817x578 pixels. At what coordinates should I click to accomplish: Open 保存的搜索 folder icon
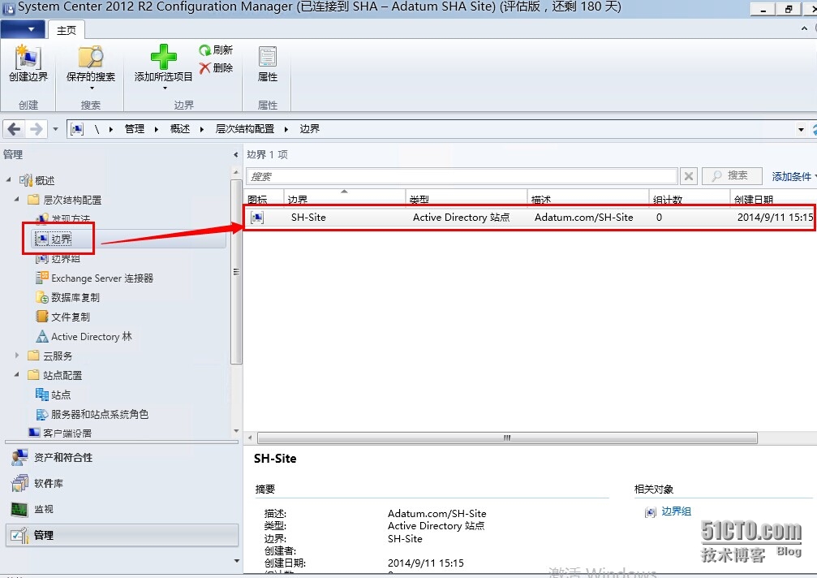pos(91,58)
